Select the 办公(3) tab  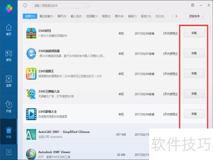160,16
